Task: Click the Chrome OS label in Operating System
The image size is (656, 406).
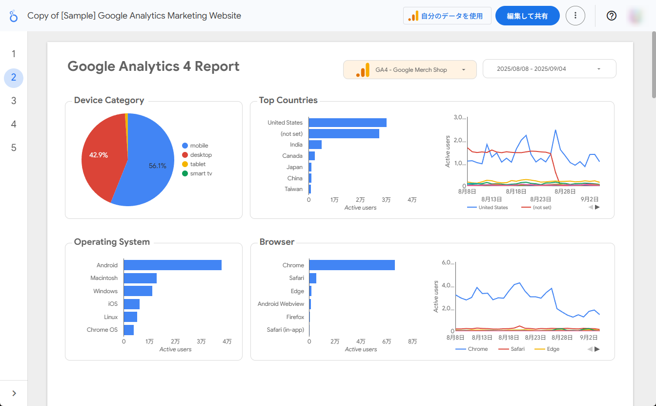Action: click(102, 330)
